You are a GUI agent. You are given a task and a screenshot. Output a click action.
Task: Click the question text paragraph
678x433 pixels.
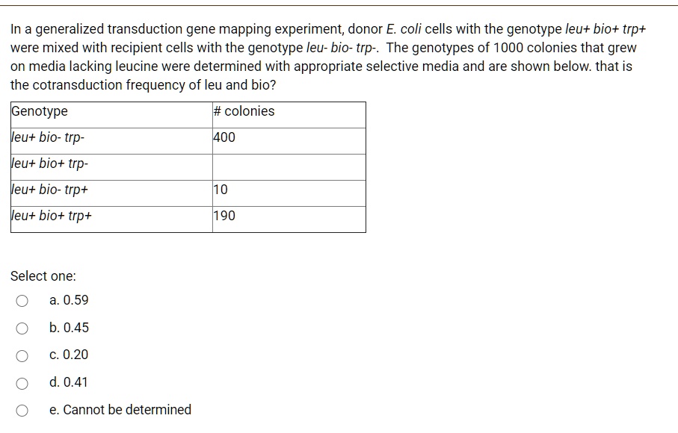coord(327,56)
